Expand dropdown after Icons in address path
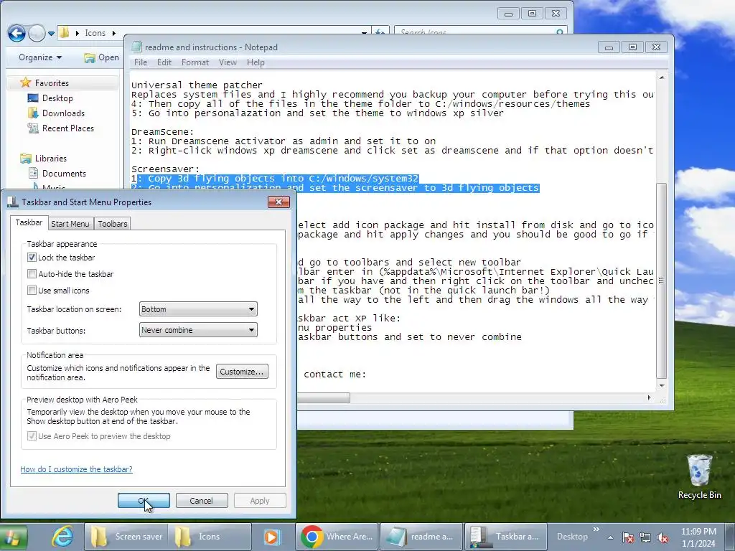 pos(113,33)
